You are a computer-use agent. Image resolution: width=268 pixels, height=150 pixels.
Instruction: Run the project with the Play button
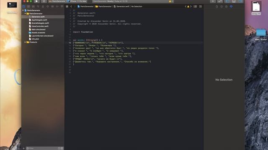click(x=36, y=1)
